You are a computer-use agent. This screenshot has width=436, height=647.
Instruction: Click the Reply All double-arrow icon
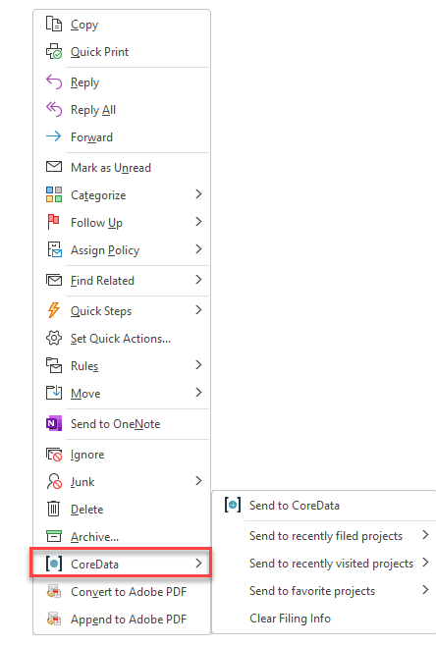click(54, 109)
